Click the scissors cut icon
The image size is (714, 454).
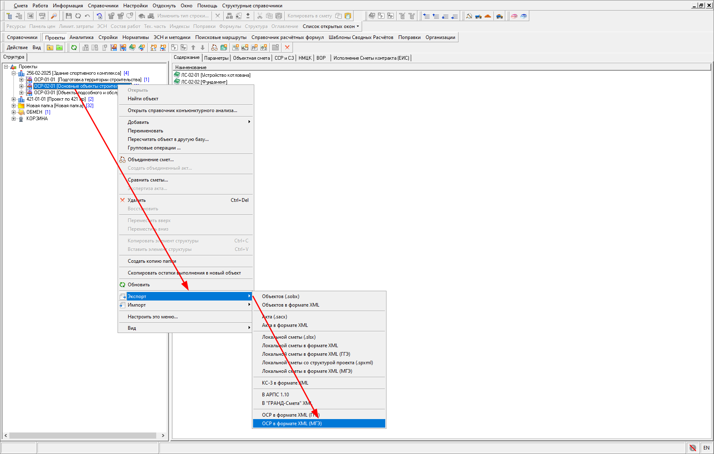260,16
